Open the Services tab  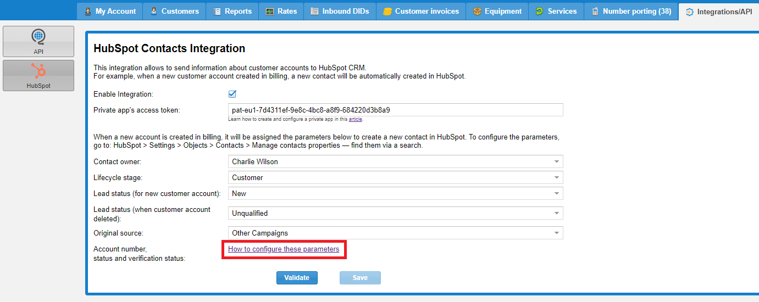(556, 11)
